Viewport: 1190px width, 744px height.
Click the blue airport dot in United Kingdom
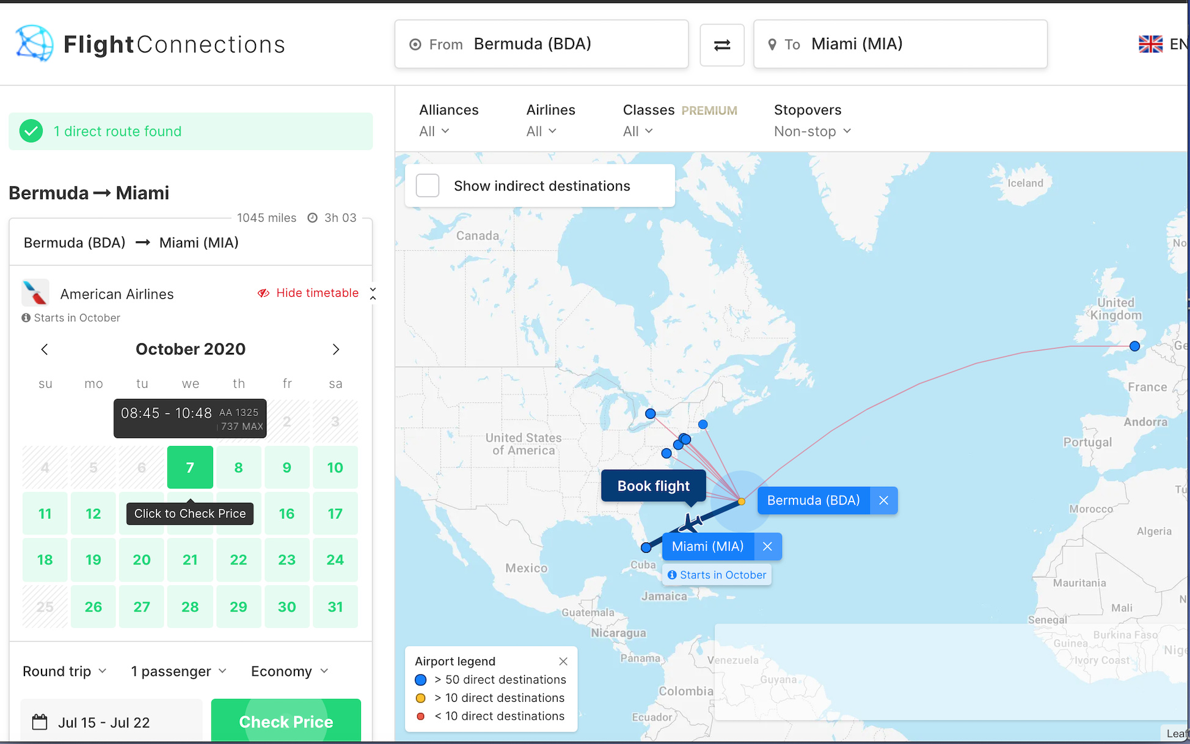1134,346
